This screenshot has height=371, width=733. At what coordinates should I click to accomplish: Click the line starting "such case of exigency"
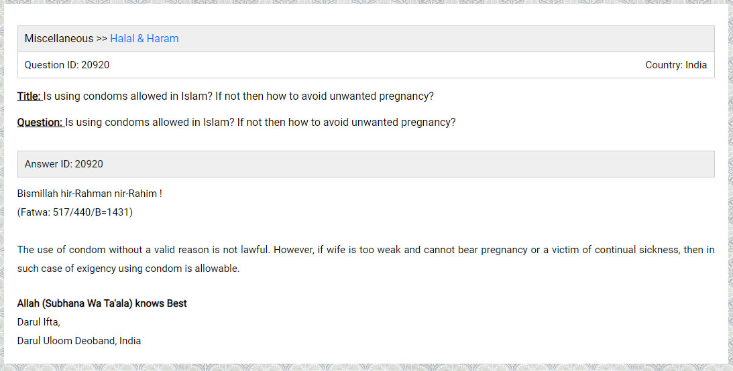128,269
